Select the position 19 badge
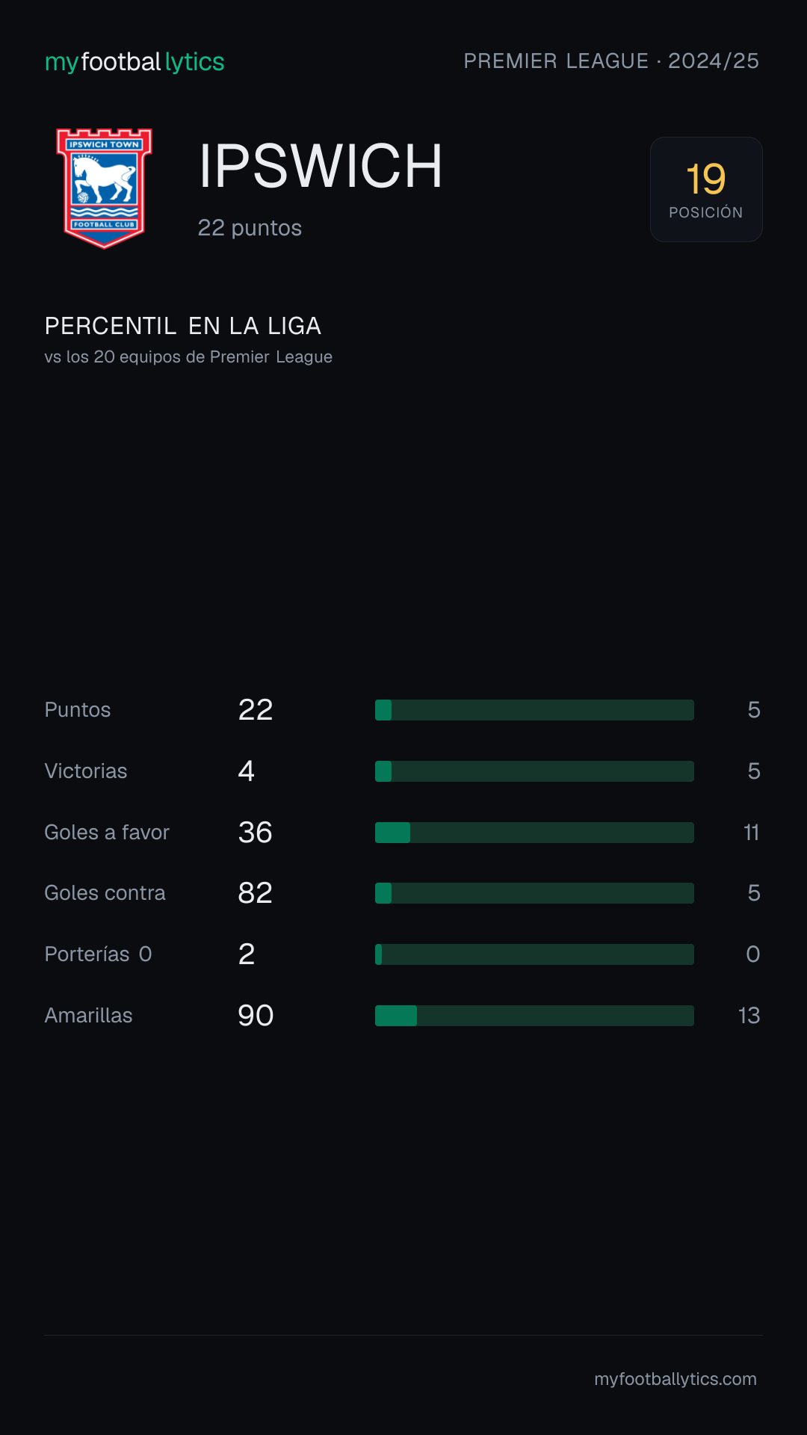 (706, 189)
